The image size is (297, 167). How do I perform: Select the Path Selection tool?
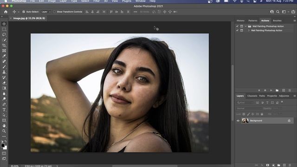(4, 115)
